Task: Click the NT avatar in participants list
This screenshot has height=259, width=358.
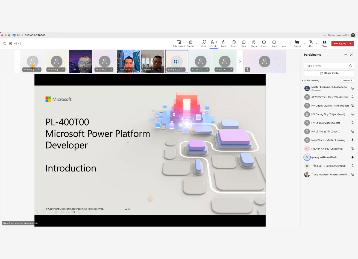Action: (x=307, y=149)
